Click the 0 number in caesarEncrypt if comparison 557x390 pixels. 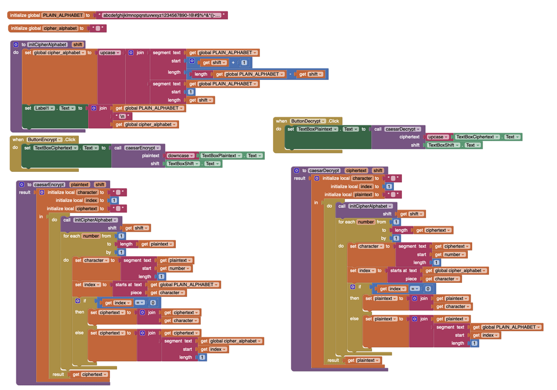click(x=153, y=302)
